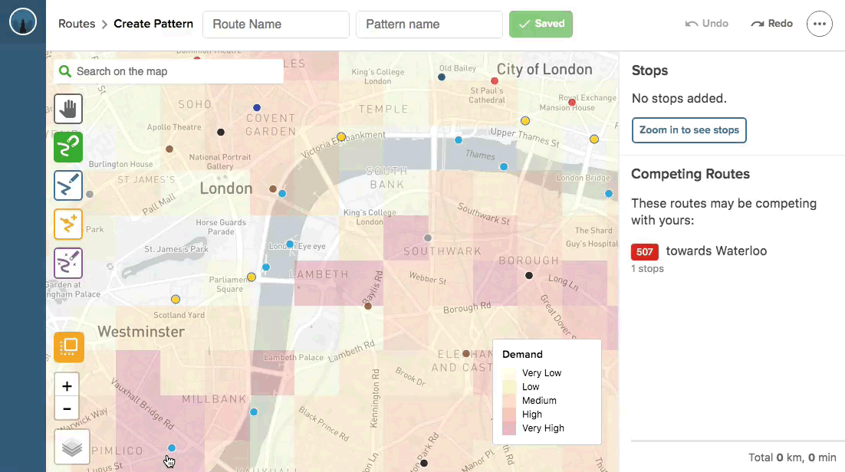Select the green draw route tool

point(68,147)
